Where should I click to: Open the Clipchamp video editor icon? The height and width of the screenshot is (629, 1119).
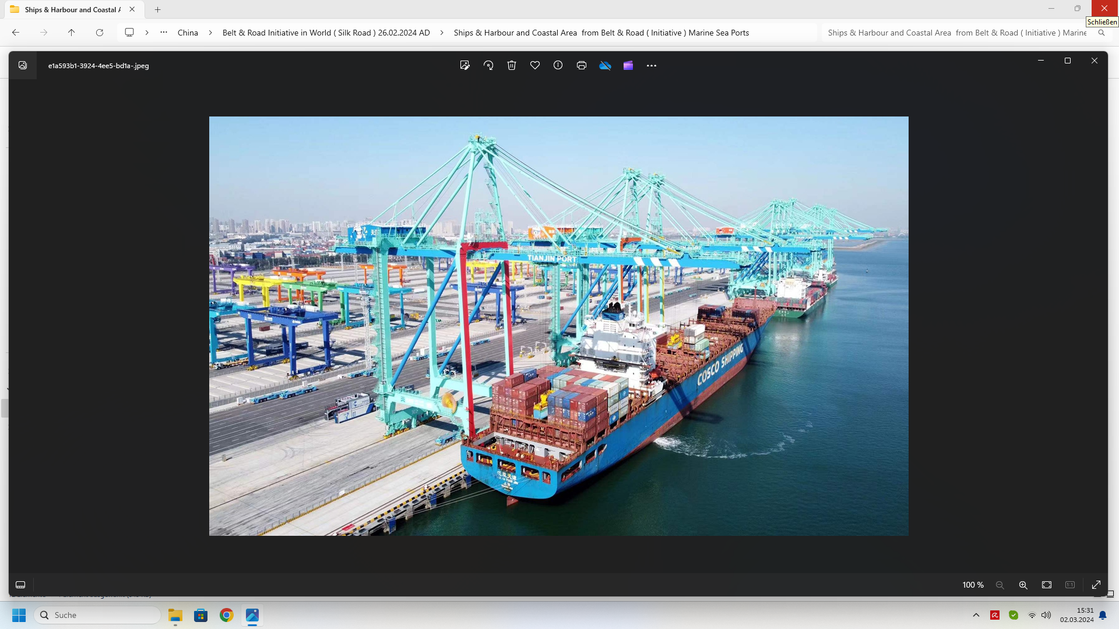pos(628,66)
